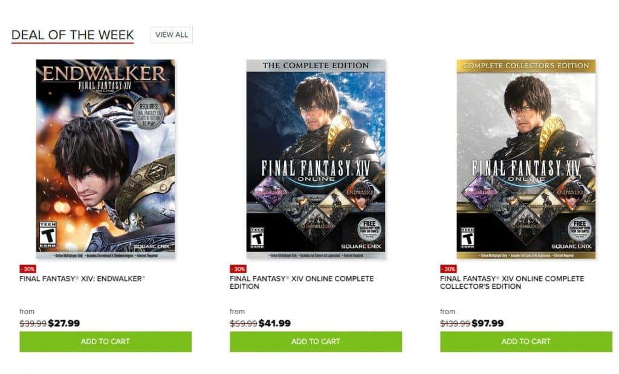Image resolution: width=619 pixels, height=374 pixels.
Task: Open the Complete Collector's Edition title link
Action: 512,283
